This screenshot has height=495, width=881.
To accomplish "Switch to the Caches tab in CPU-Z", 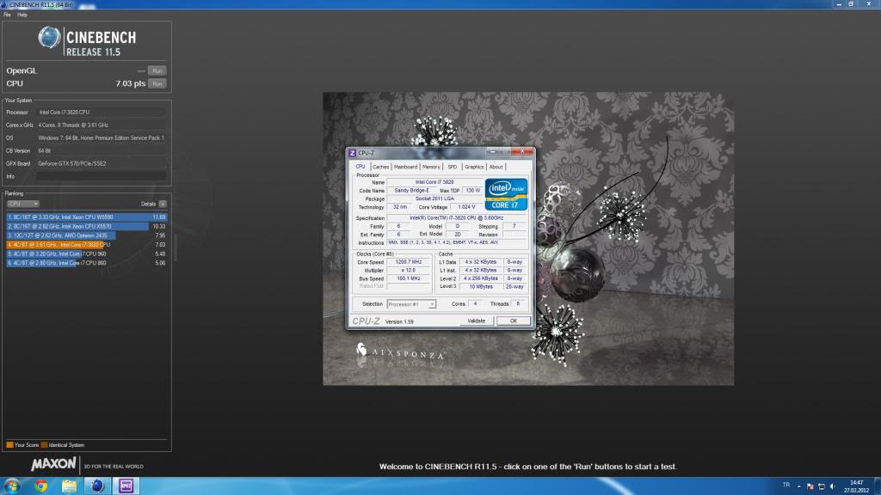I will point(380,167).
